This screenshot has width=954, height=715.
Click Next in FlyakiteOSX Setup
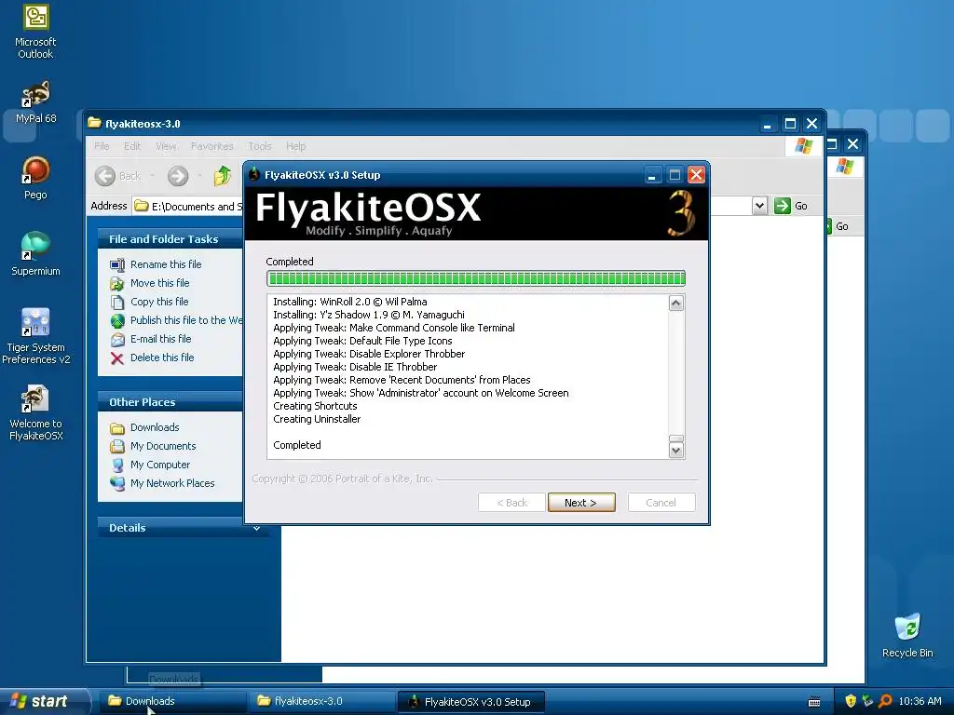coord(581,503)
